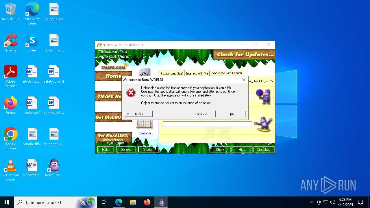Open File Explorer from taskbar
Viewport: 370px width, 208px height.
coord(133,202)
